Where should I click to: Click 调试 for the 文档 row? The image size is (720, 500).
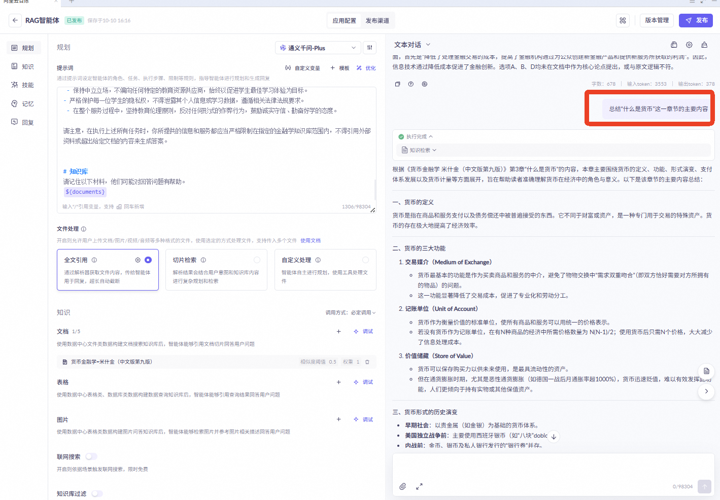363,332
